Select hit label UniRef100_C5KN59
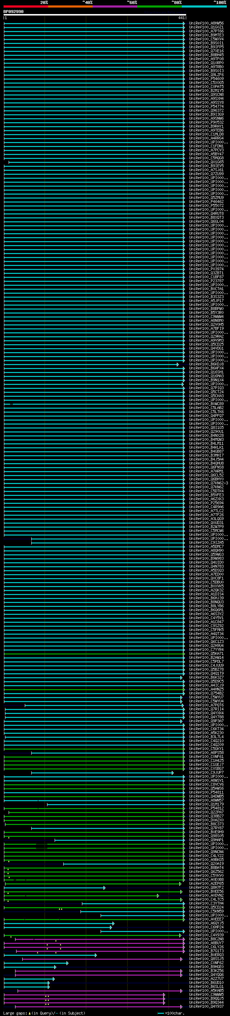The image size is (230, 1016). coord(206,911)
